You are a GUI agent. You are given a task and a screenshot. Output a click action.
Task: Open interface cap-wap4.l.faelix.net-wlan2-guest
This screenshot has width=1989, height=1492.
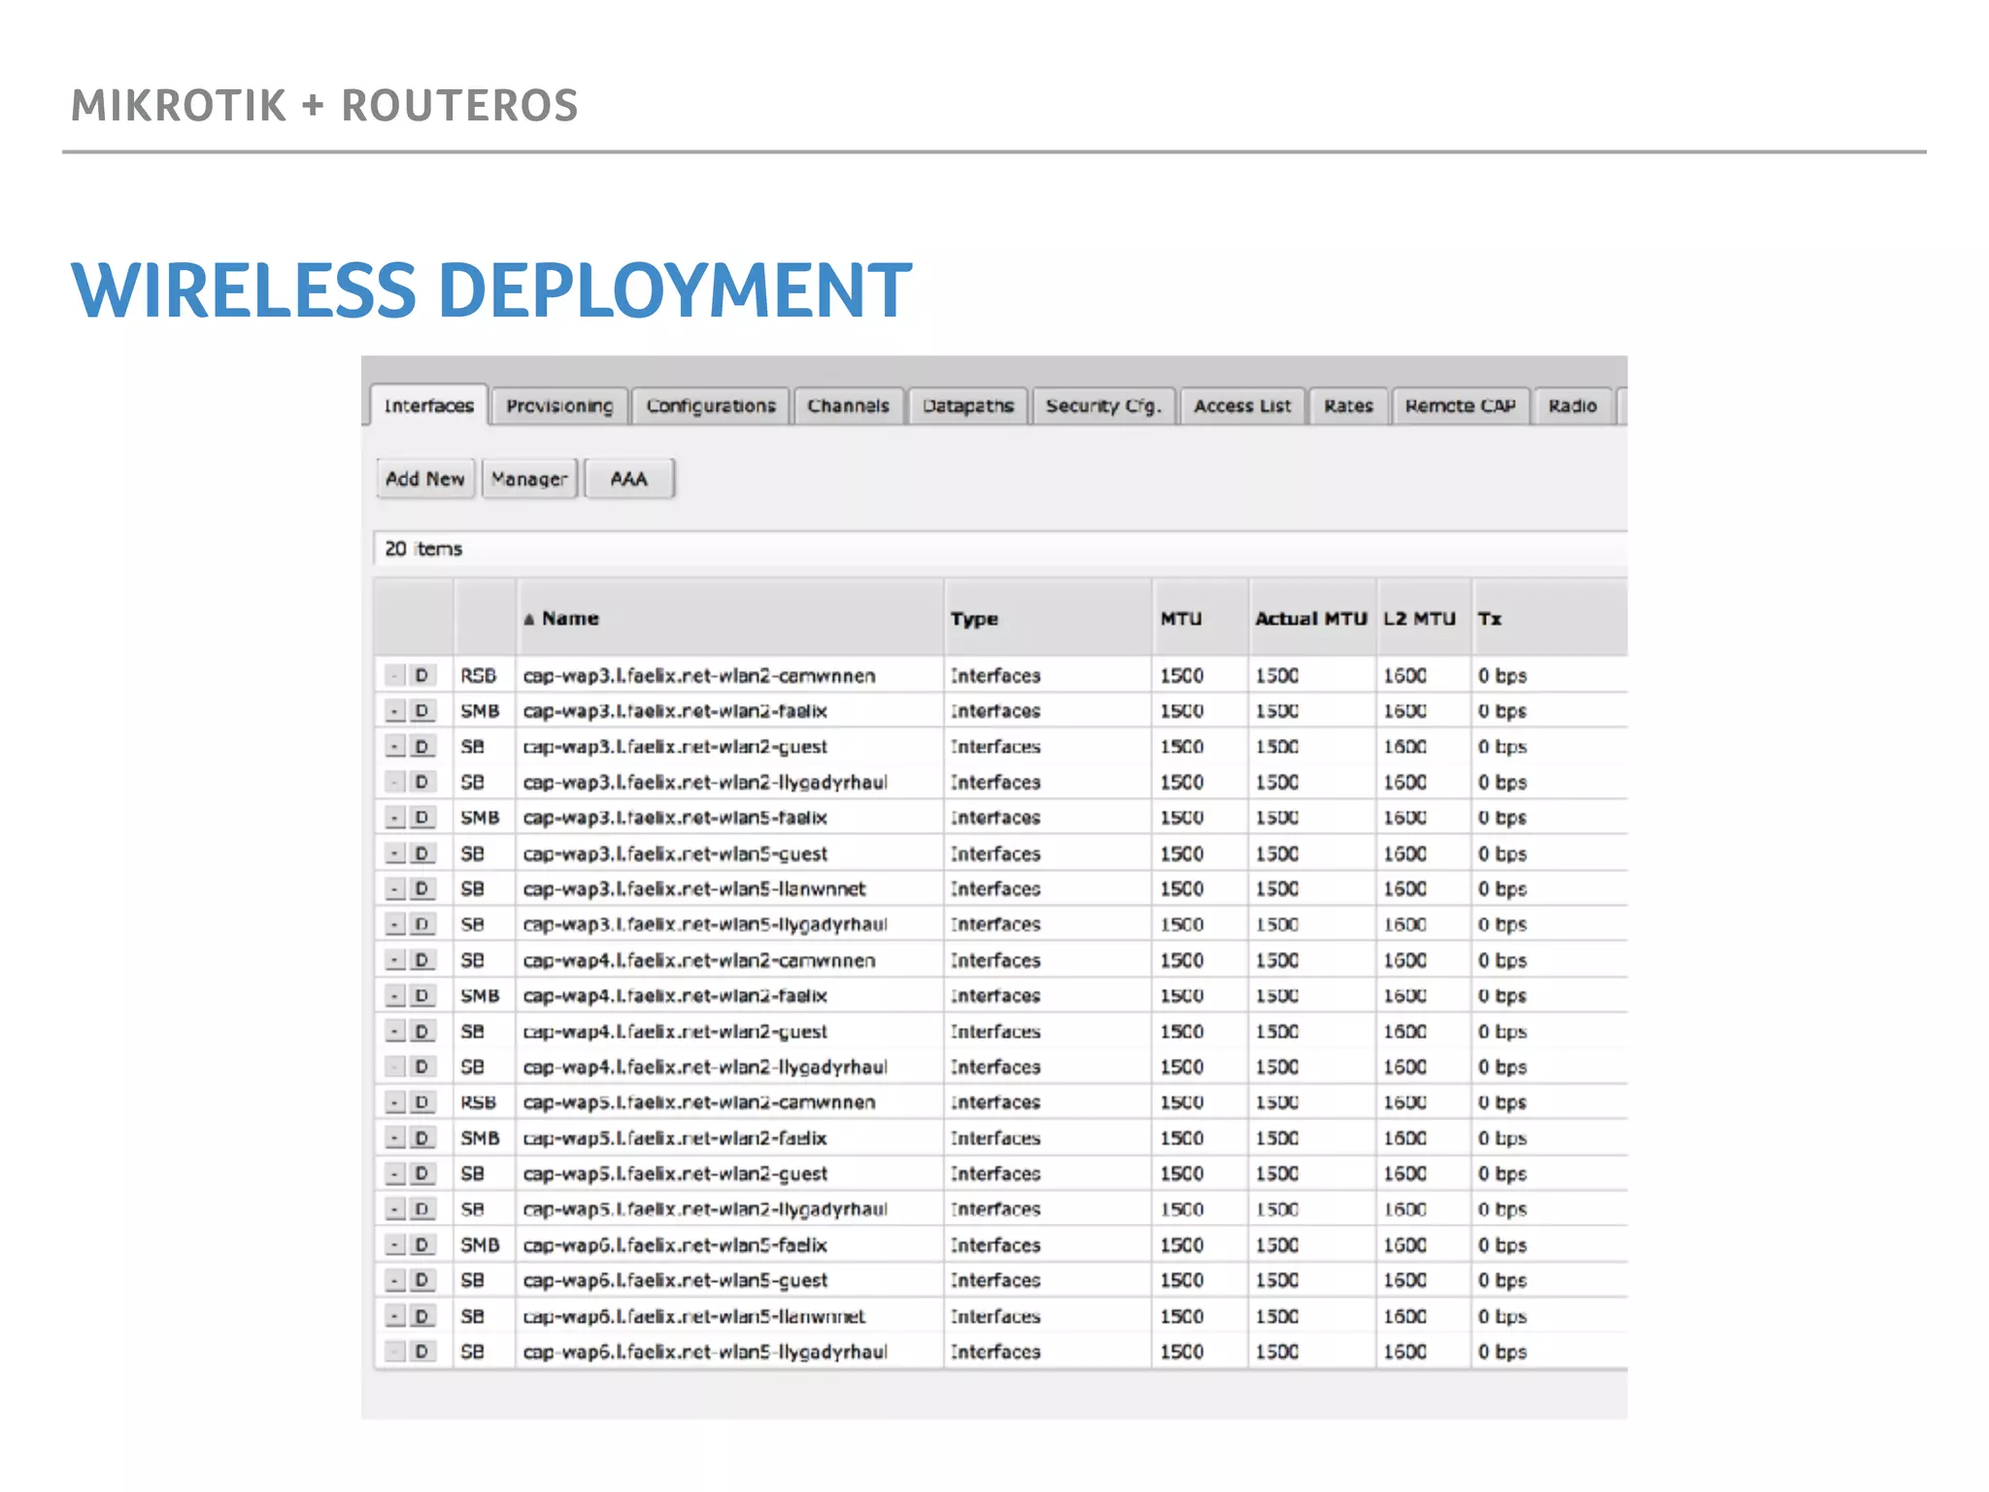[x=675, y=1032]
